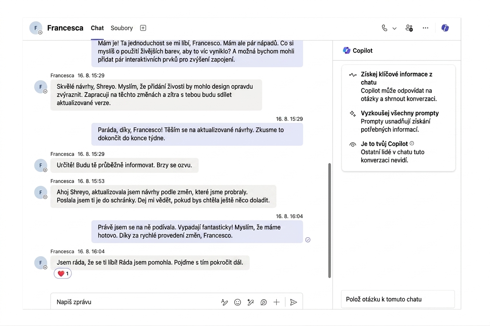The height and width of the screenshot is (326, 490).
Task: Click Je to tvůj Copilot heading
Action: [384, 144]
